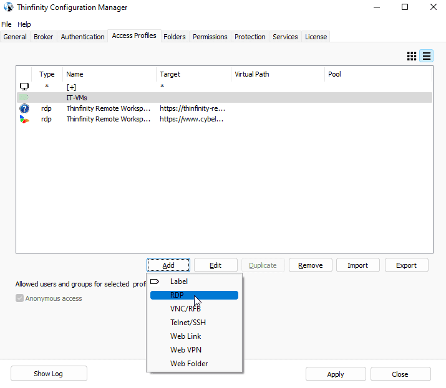Image resolution: width=446 pixels, height=388 pixels.
Task: Choose Label from the Add menu
Action: coord(194,282)
